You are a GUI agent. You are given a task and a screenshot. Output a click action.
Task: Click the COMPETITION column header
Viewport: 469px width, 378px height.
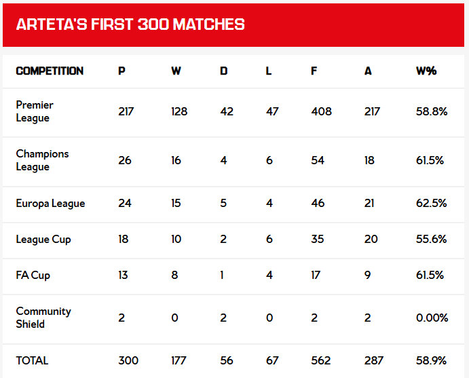tap(50, 71)
